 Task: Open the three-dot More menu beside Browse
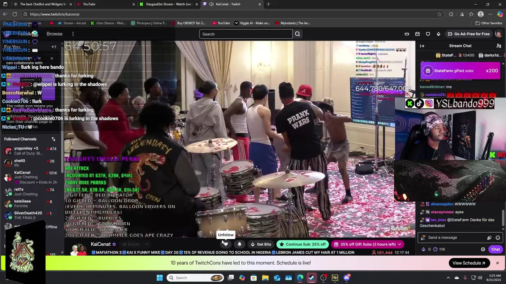73,34
